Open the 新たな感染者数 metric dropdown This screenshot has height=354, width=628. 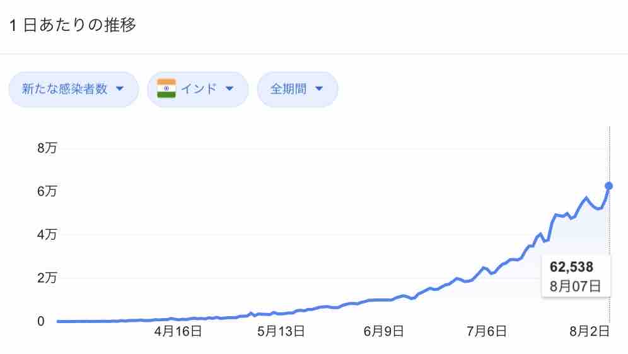[74, 88]
